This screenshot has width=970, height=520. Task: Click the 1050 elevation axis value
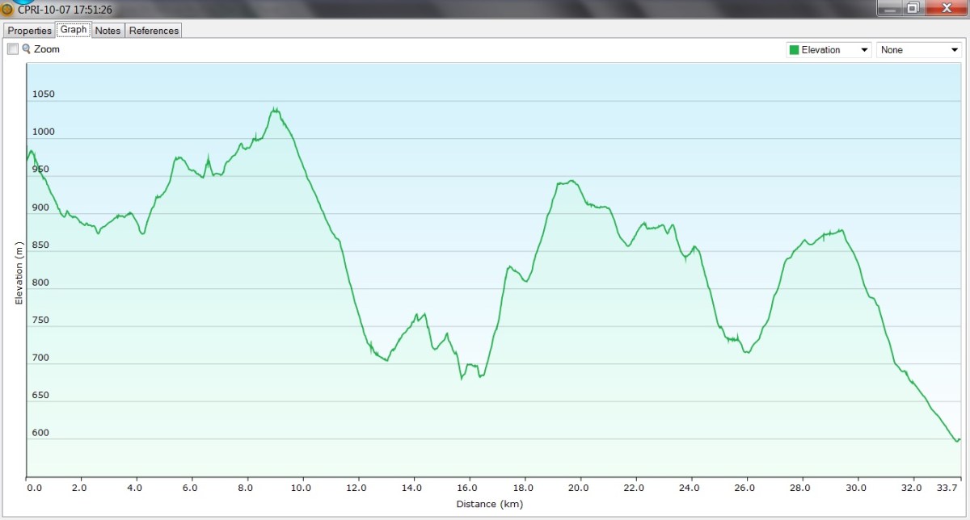(x=43, y=94)
